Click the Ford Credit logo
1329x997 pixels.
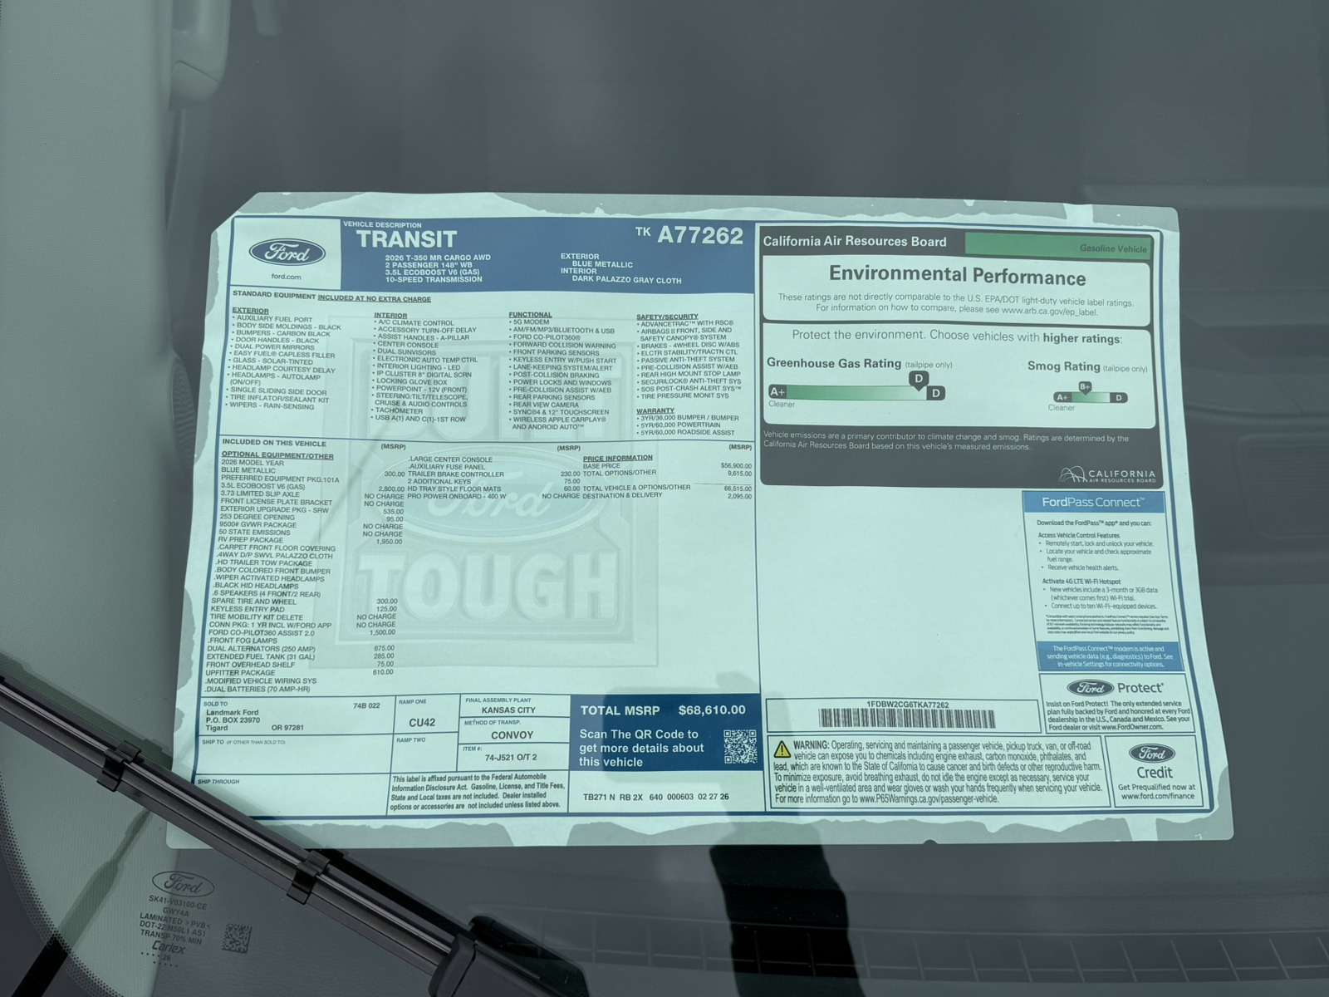pyautogui.click(x=1151, y=752)
